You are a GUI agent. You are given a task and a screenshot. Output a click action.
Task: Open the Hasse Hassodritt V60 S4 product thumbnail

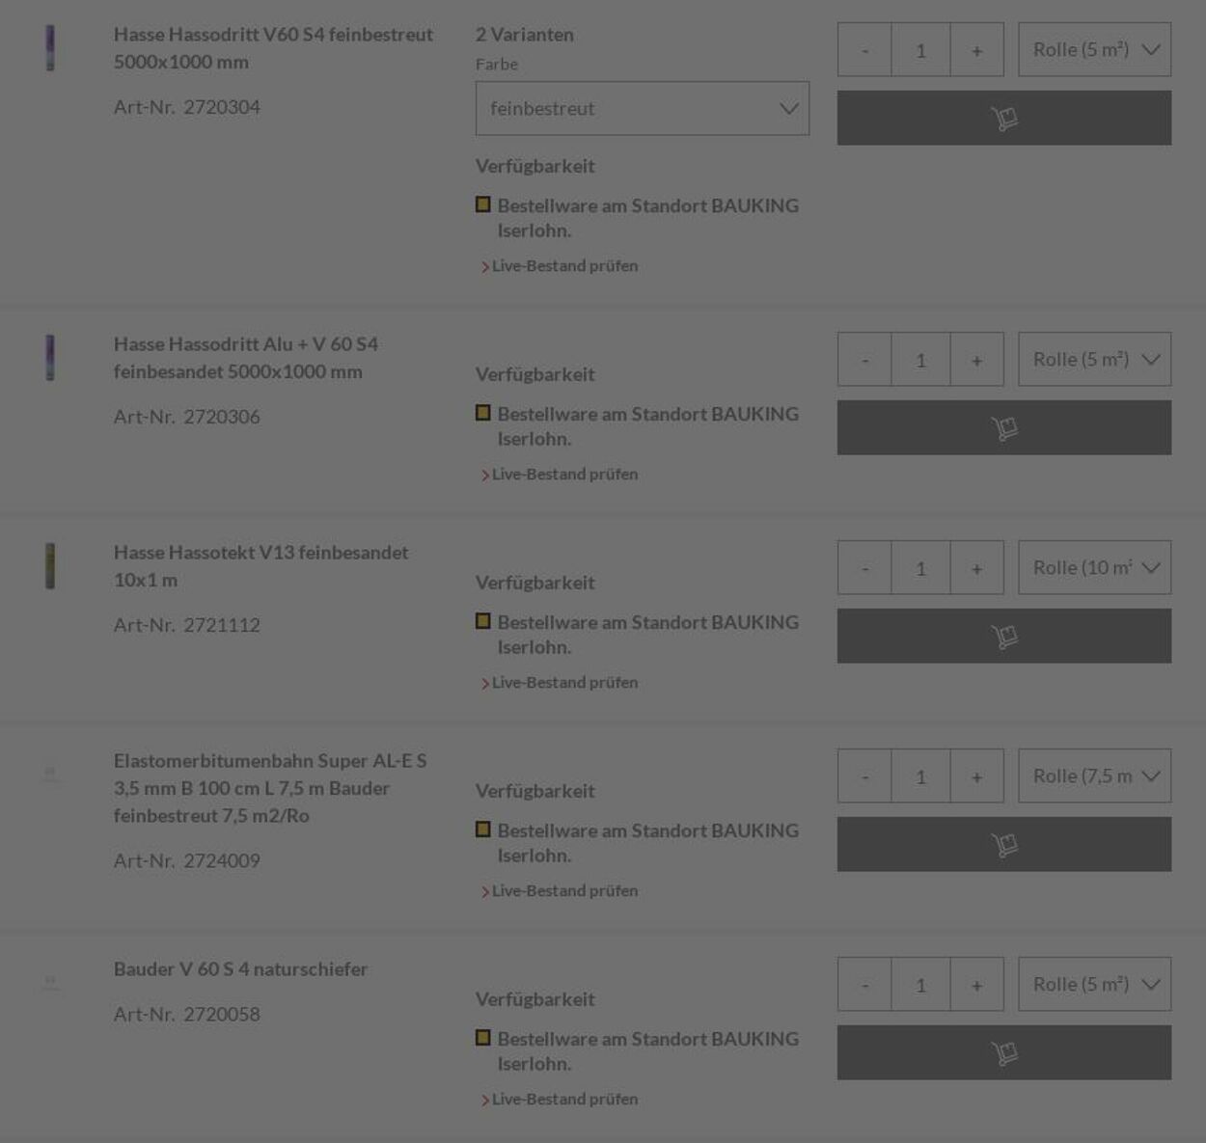click(50, 48)
